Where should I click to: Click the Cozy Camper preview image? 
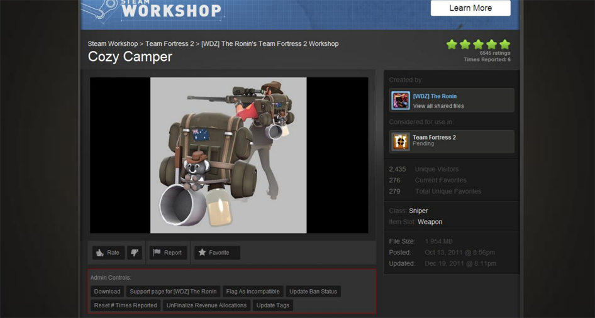[228, 155]
